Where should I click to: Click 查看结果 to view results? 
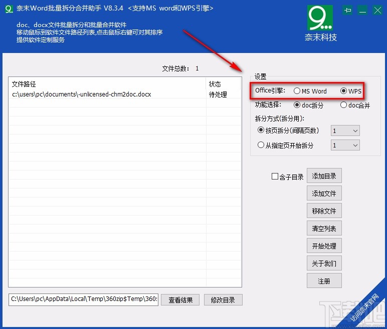coord(180,299)
